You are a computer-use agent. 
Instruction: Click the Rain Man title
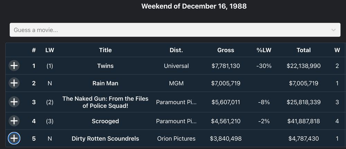(105, 83)
